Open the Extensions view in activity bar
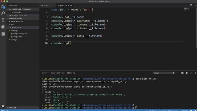 point(3,34)
